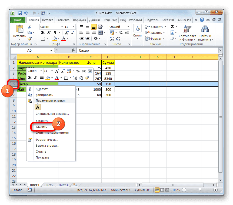Viewport: 233px width, 205px height.
Task: Apply italic formatting using the К icon
Action: pyautogui.click(x=49, y=32)
